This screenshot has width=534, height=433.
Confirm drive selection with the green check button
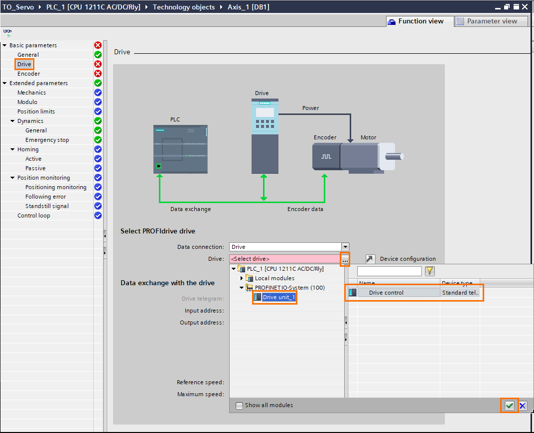point(509,405)
